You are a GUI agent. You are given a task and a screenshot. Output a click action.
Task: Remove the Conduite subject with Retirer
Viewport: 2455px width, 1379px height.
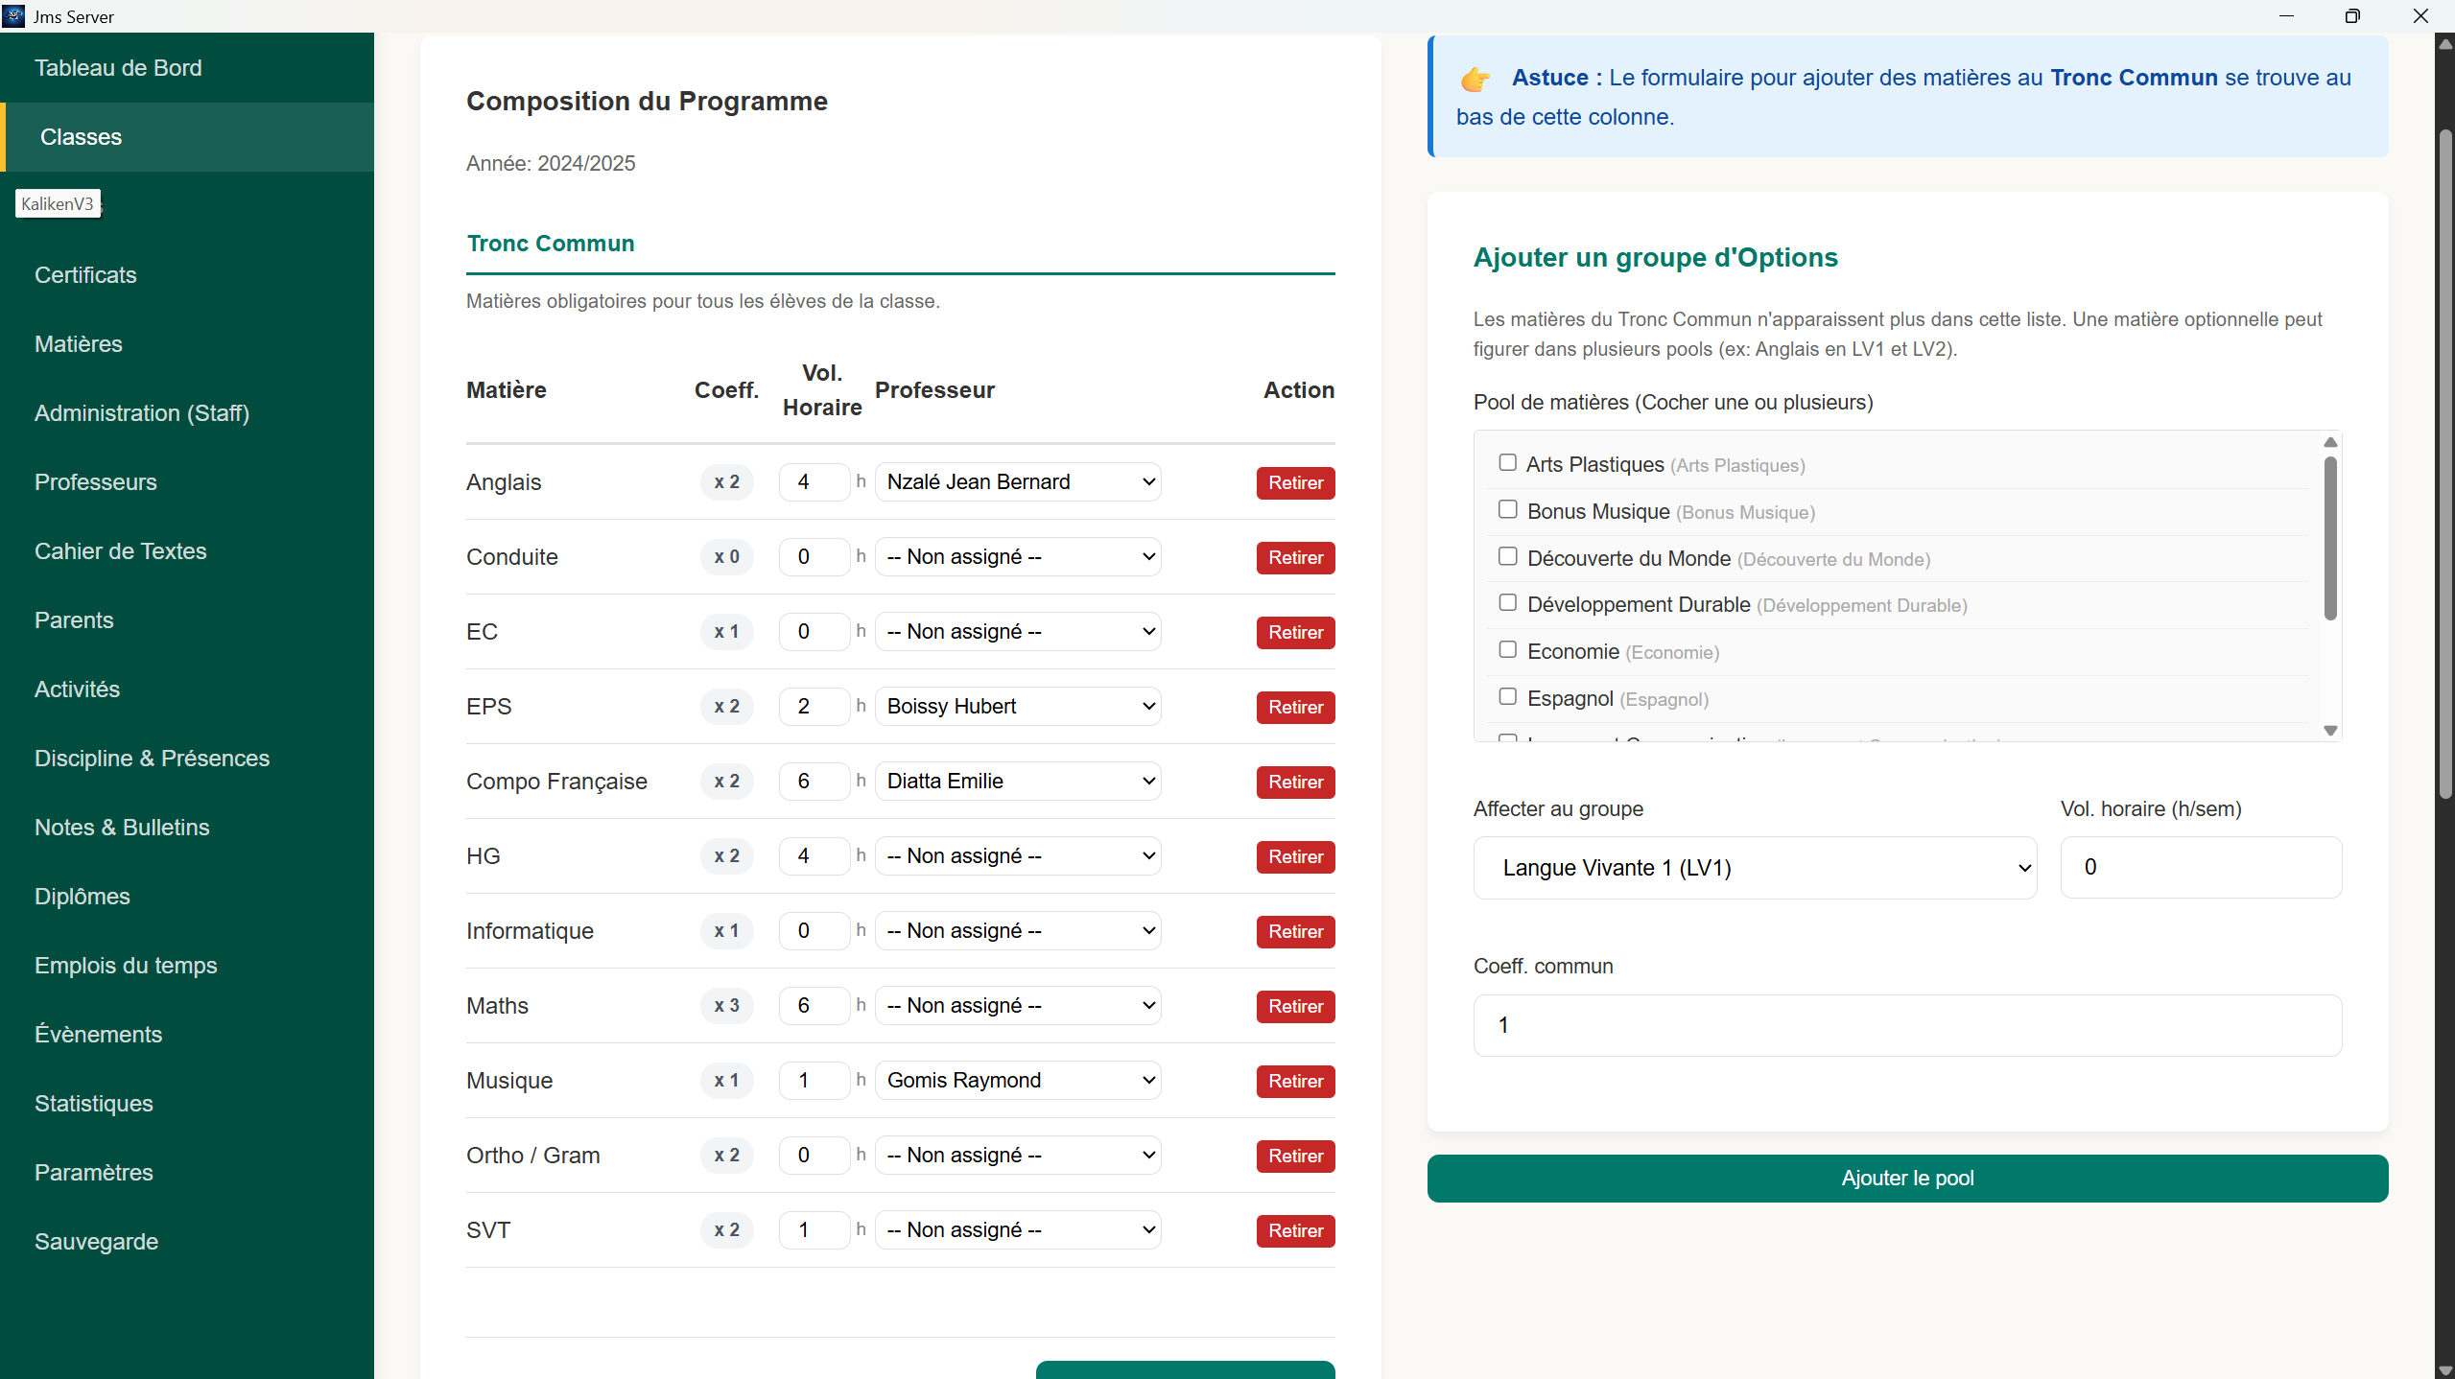(1294, 557)
